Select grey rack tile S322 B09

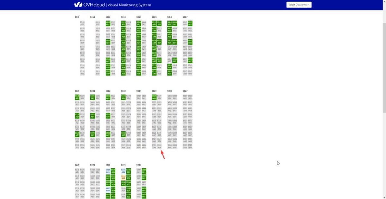coord(113,146)
